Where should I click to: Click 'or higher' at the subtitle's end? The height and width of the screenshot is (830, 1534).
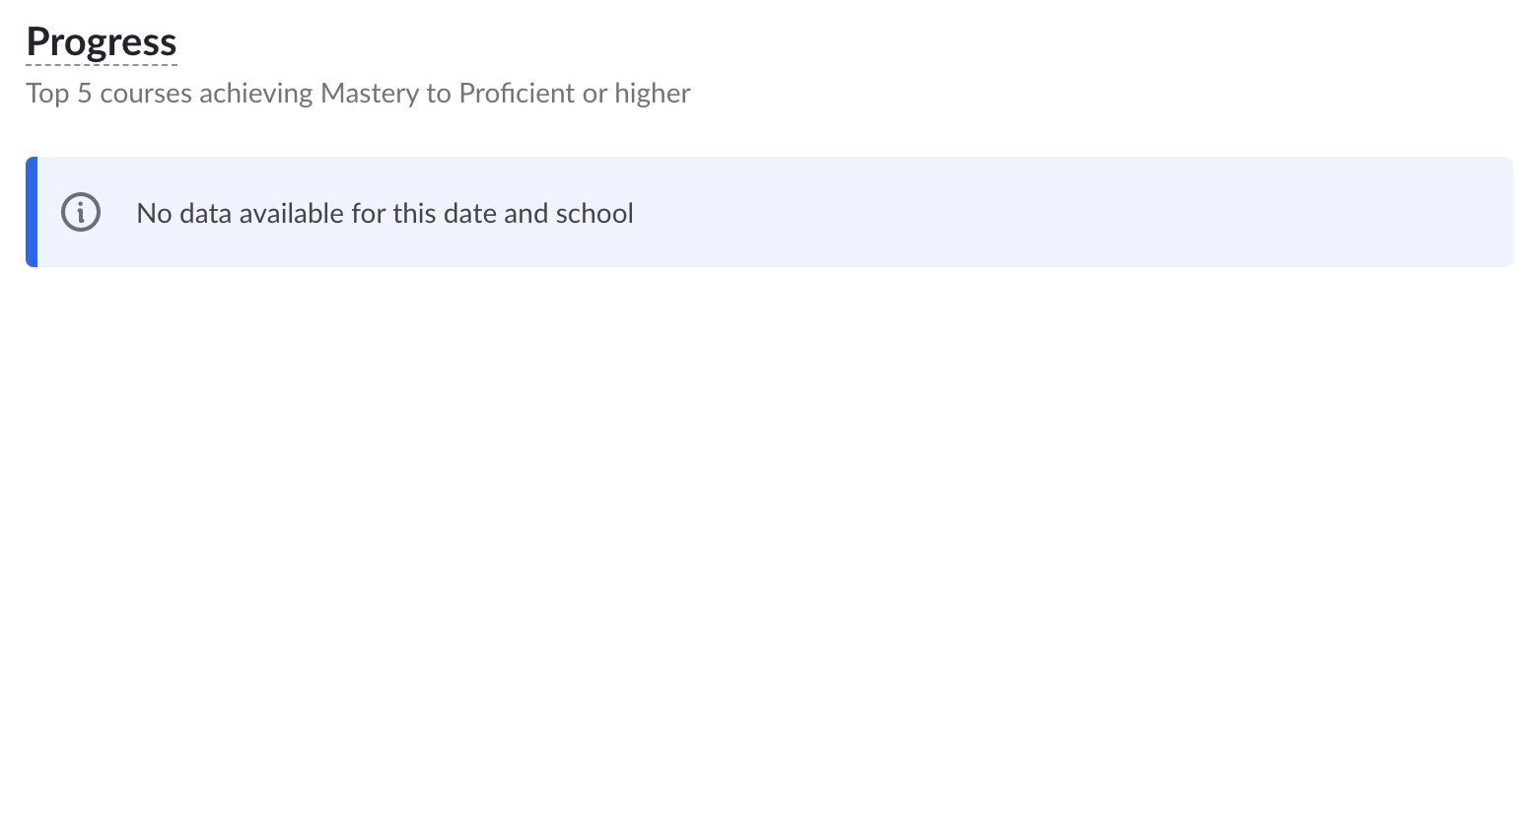pos(637,93)
